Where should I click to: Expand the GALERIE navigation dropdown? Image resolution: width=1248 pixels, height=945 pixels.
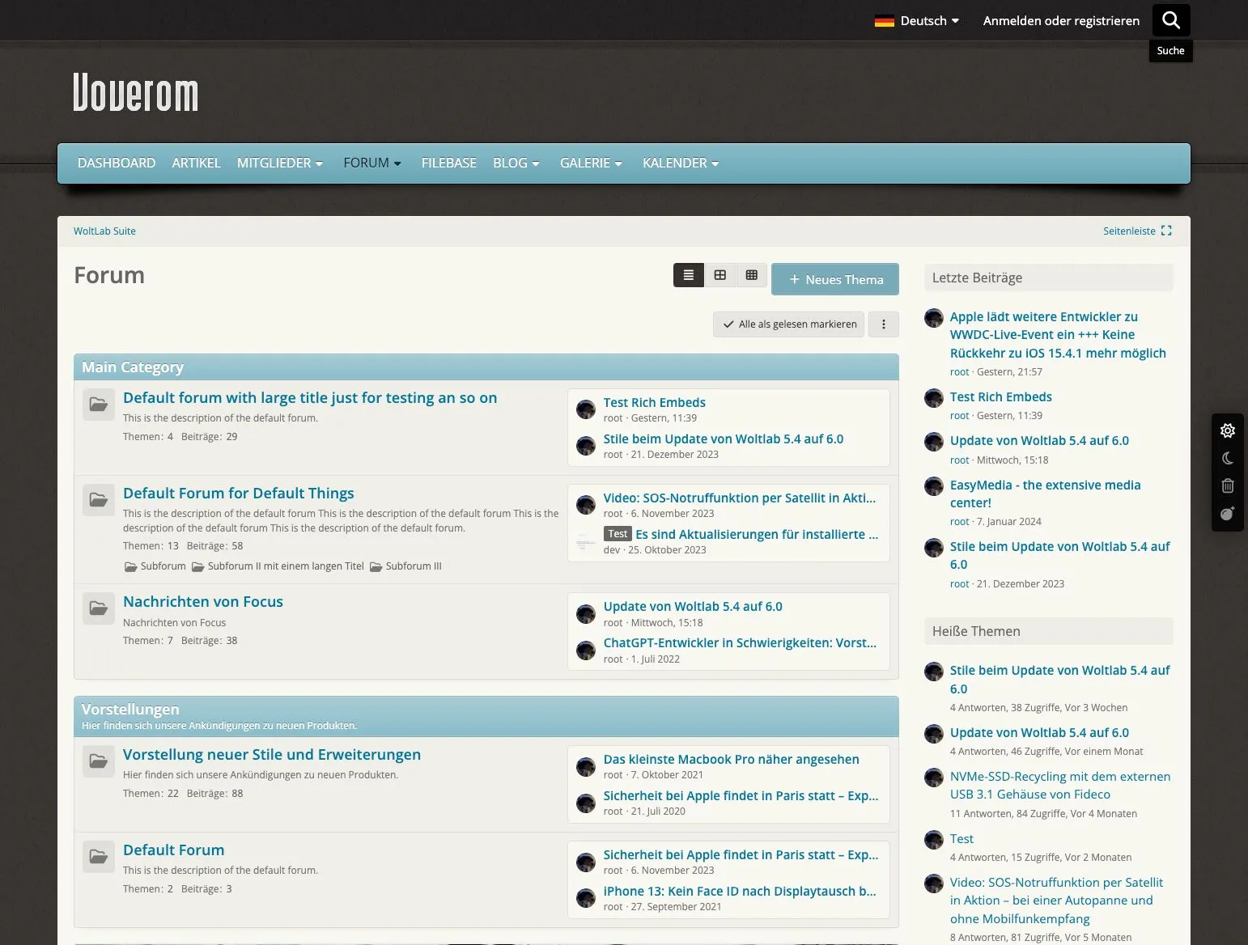click(591, 163)
